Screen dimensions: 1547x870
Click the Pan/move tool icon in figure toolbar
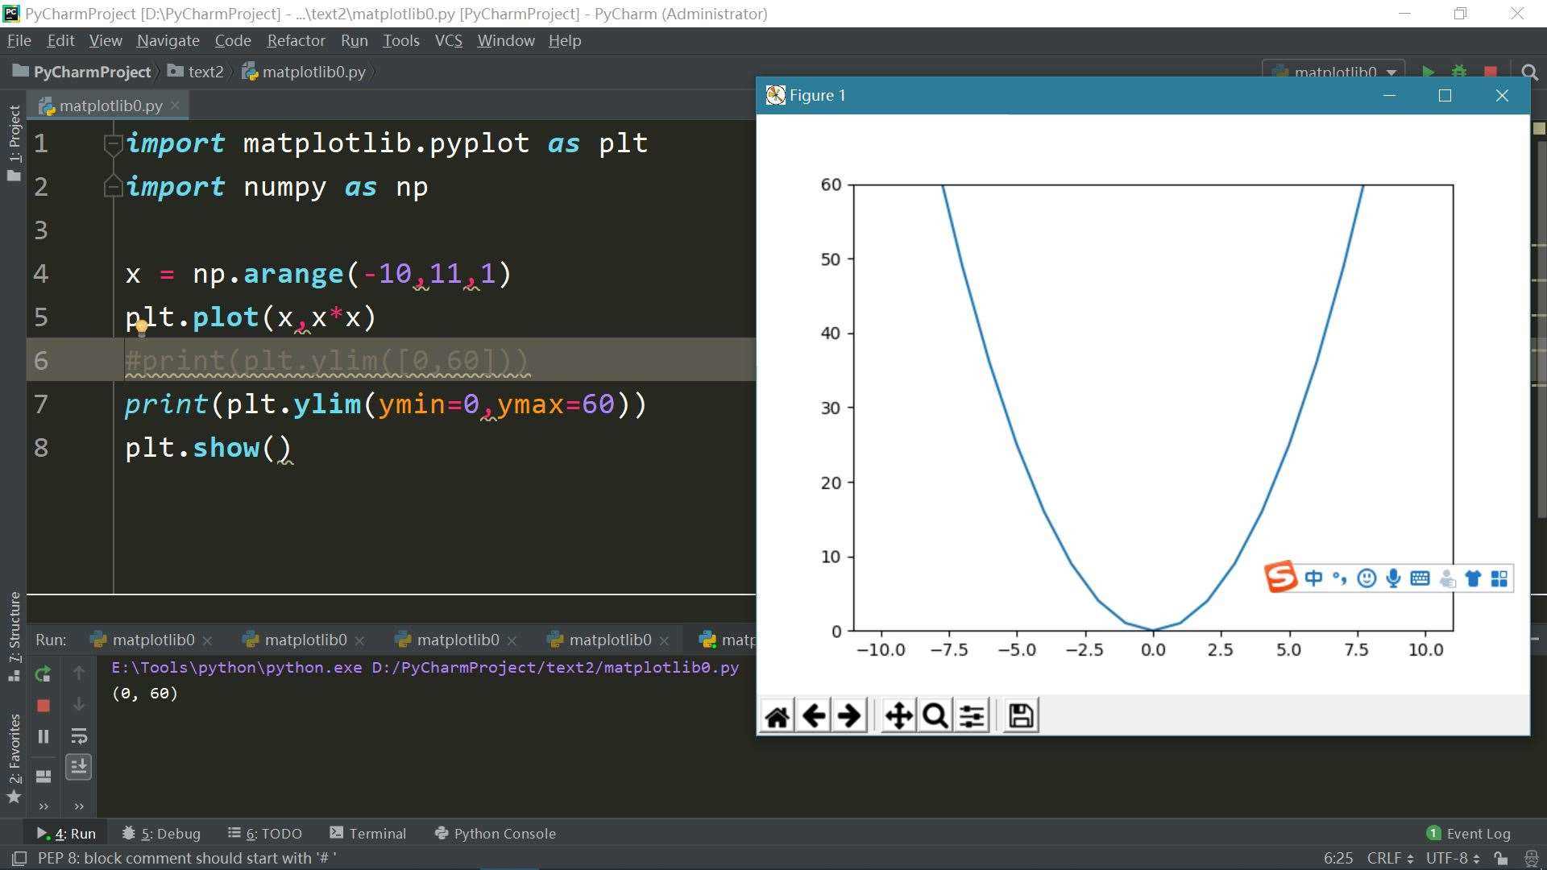pyautogui.click(x=898, y=715)
